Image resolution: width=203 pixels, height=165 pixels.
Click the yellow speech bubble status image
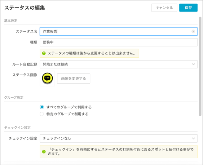coord(47,79)
